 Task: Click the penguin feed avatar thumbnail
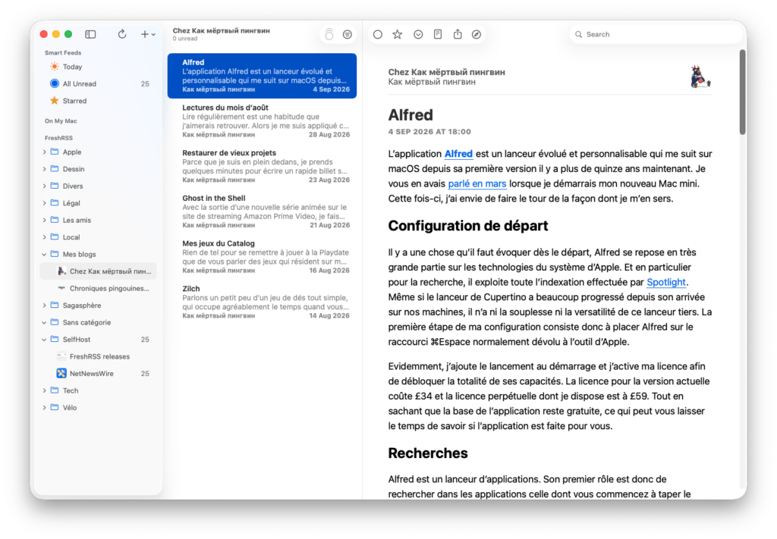pyautogui.click(x=700, y=77)
